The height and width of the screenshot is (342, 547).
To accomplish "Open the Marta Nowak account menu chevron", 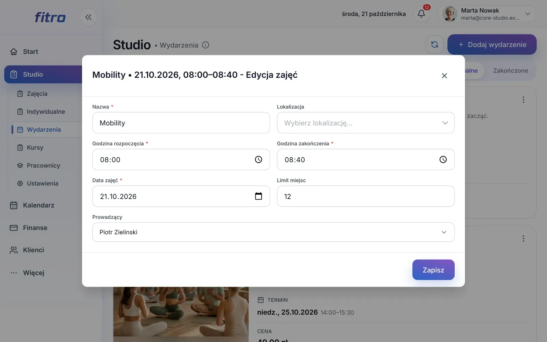I will 528,14.
